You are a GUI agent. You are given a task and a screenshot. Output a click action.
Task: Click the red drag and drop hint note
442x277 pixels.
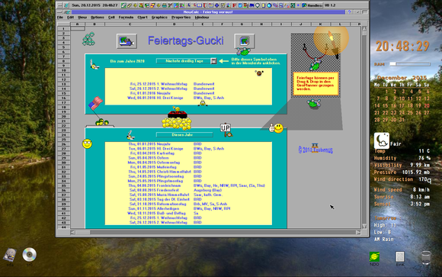click(x=315, y=84)
